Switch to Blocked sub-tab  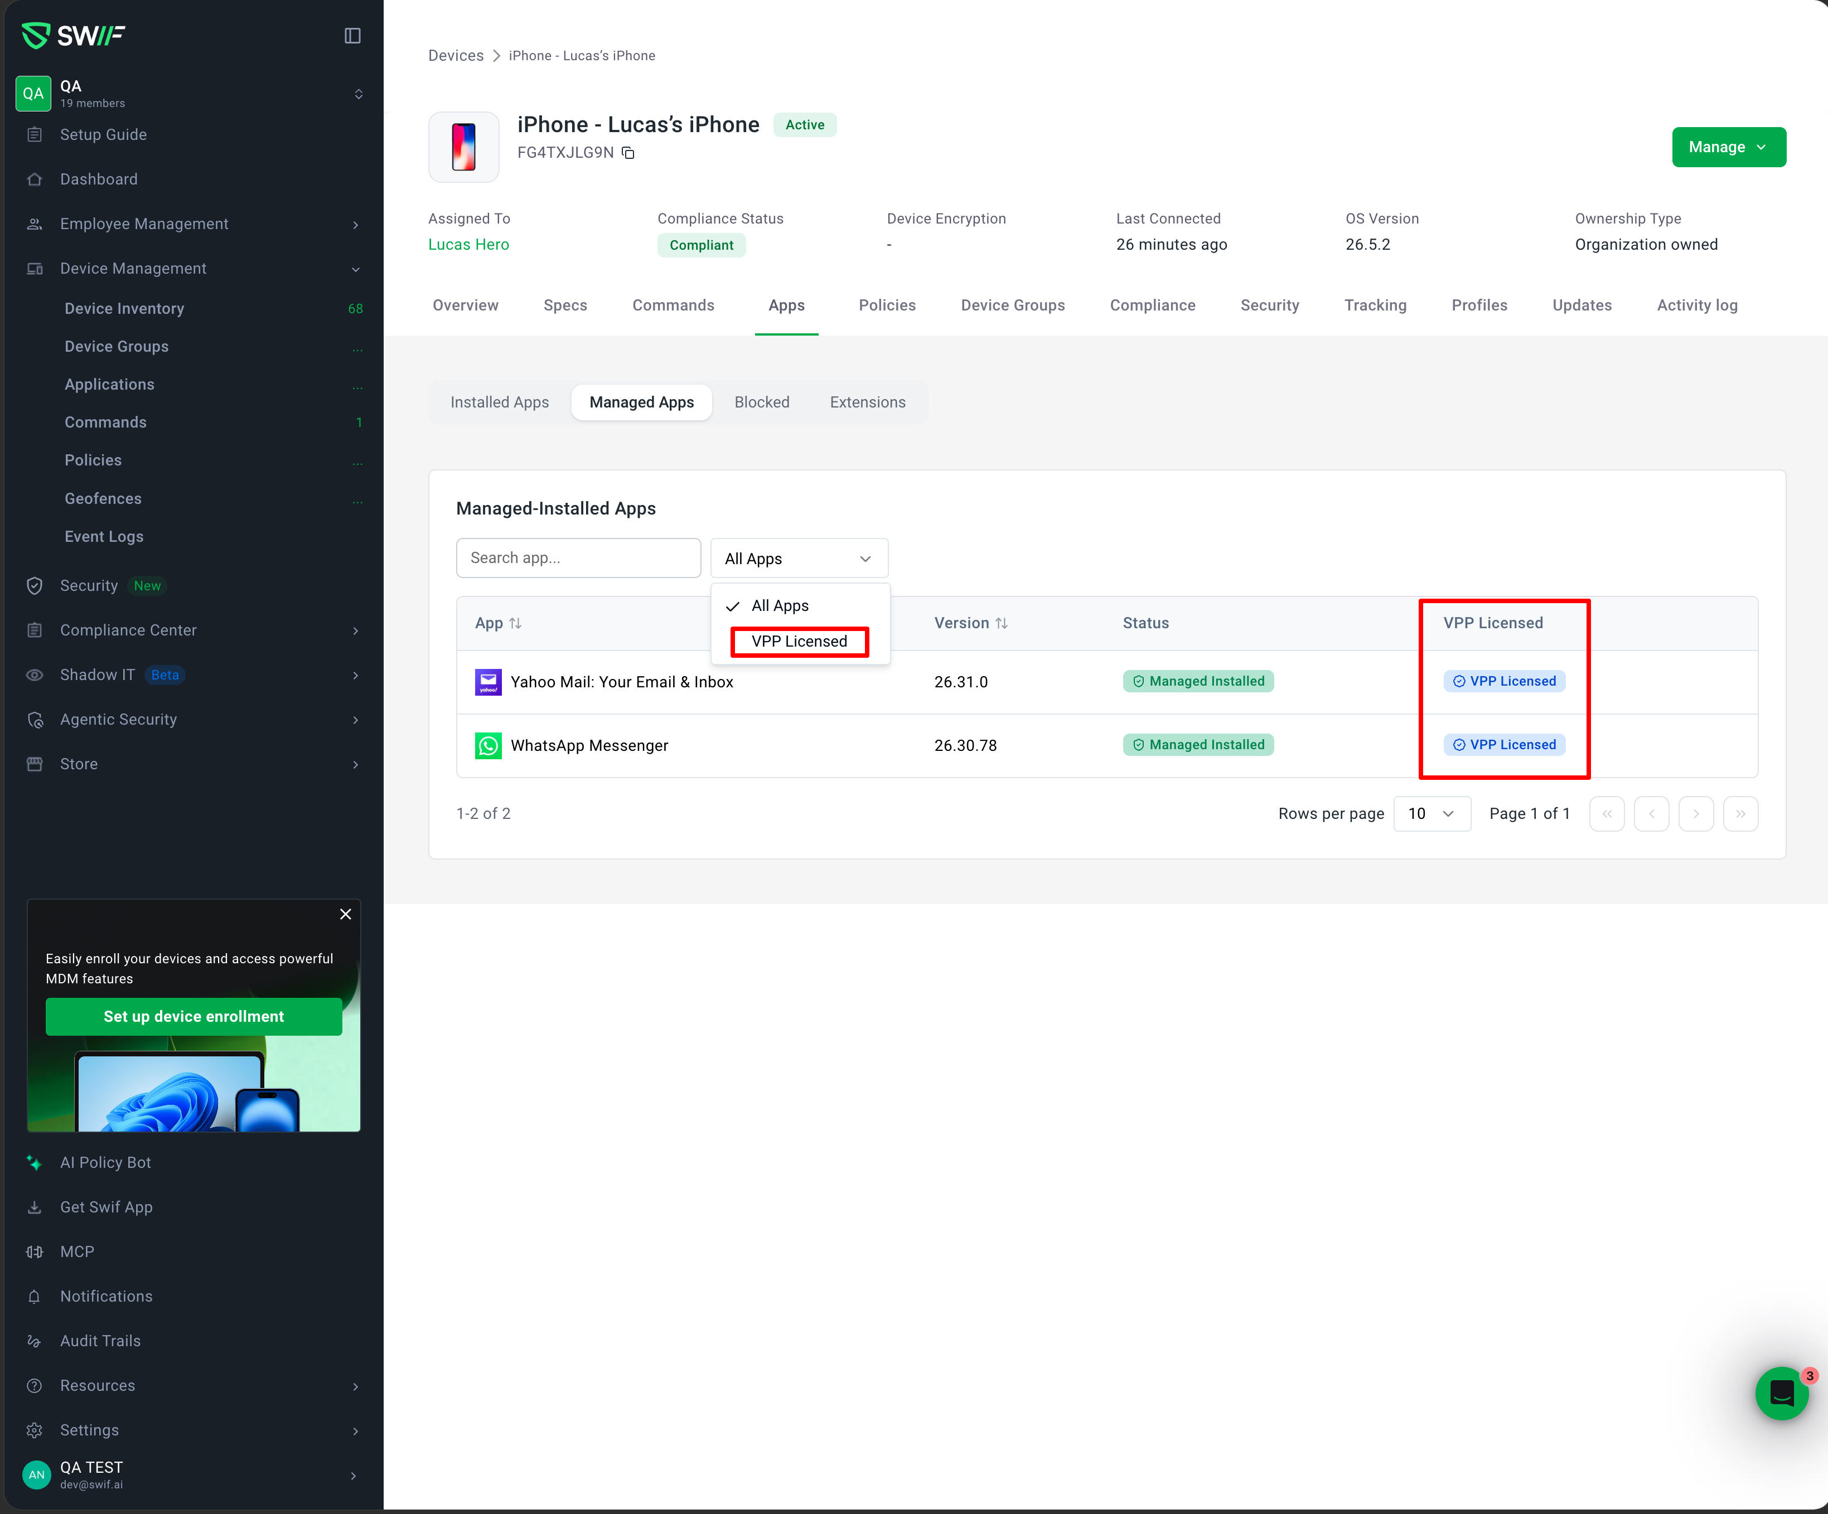pos(762,402)
